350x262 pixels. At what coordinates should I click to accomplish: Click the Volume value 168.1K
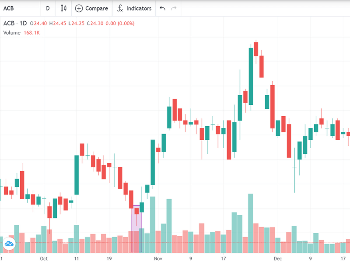point(31,33)
